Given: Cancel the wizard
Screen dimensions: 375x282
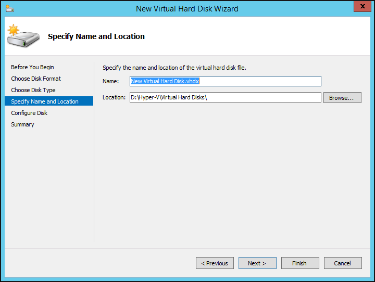Looking at the screenshot, I should point(343,263).
